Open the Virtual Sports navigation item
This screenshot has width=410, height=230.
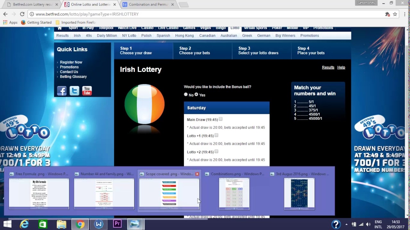[x=255, y=28]
